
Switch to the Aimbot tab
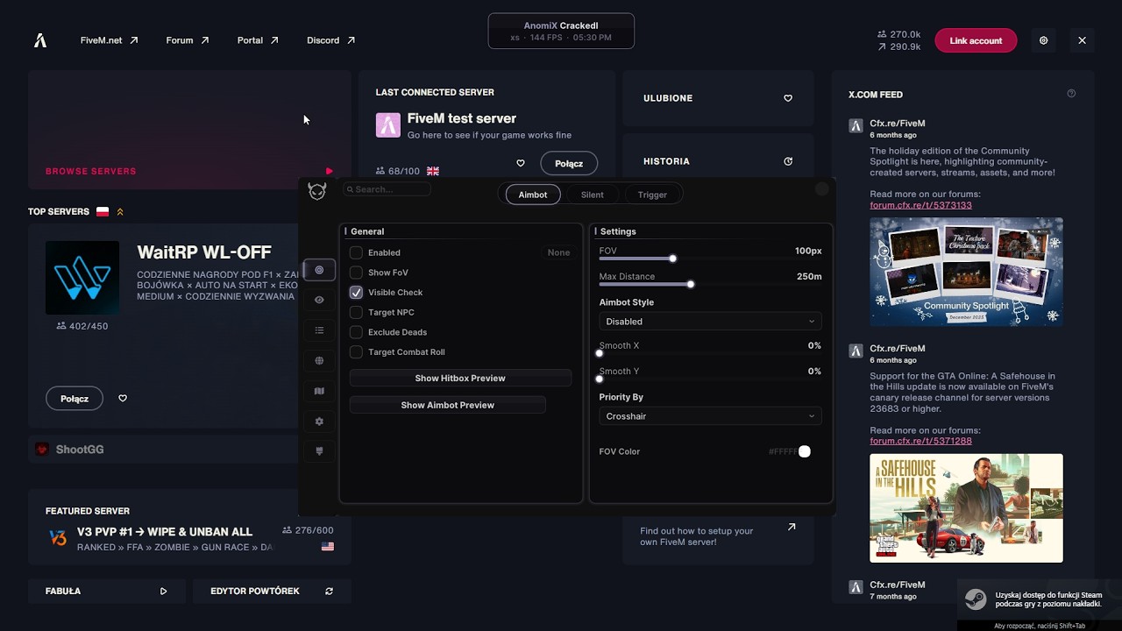point(533,195)
